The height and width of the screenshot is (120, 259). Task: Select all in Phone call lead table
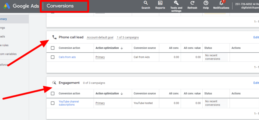click(x=53, y=48)
